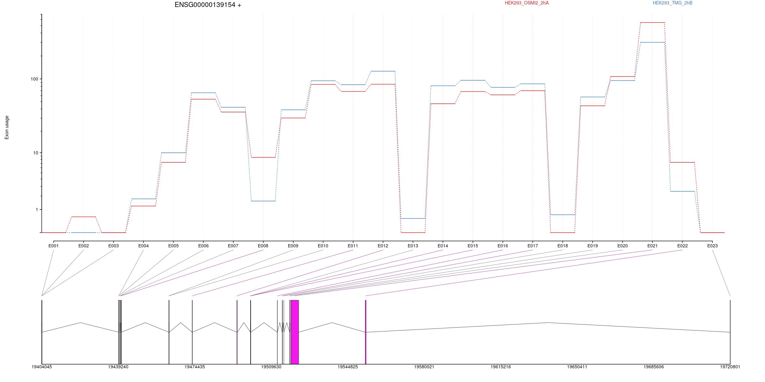Screen dimensions: 765x382
Task: Select the HEK293_TMG_2hB legend label
Action: (673, 3)
